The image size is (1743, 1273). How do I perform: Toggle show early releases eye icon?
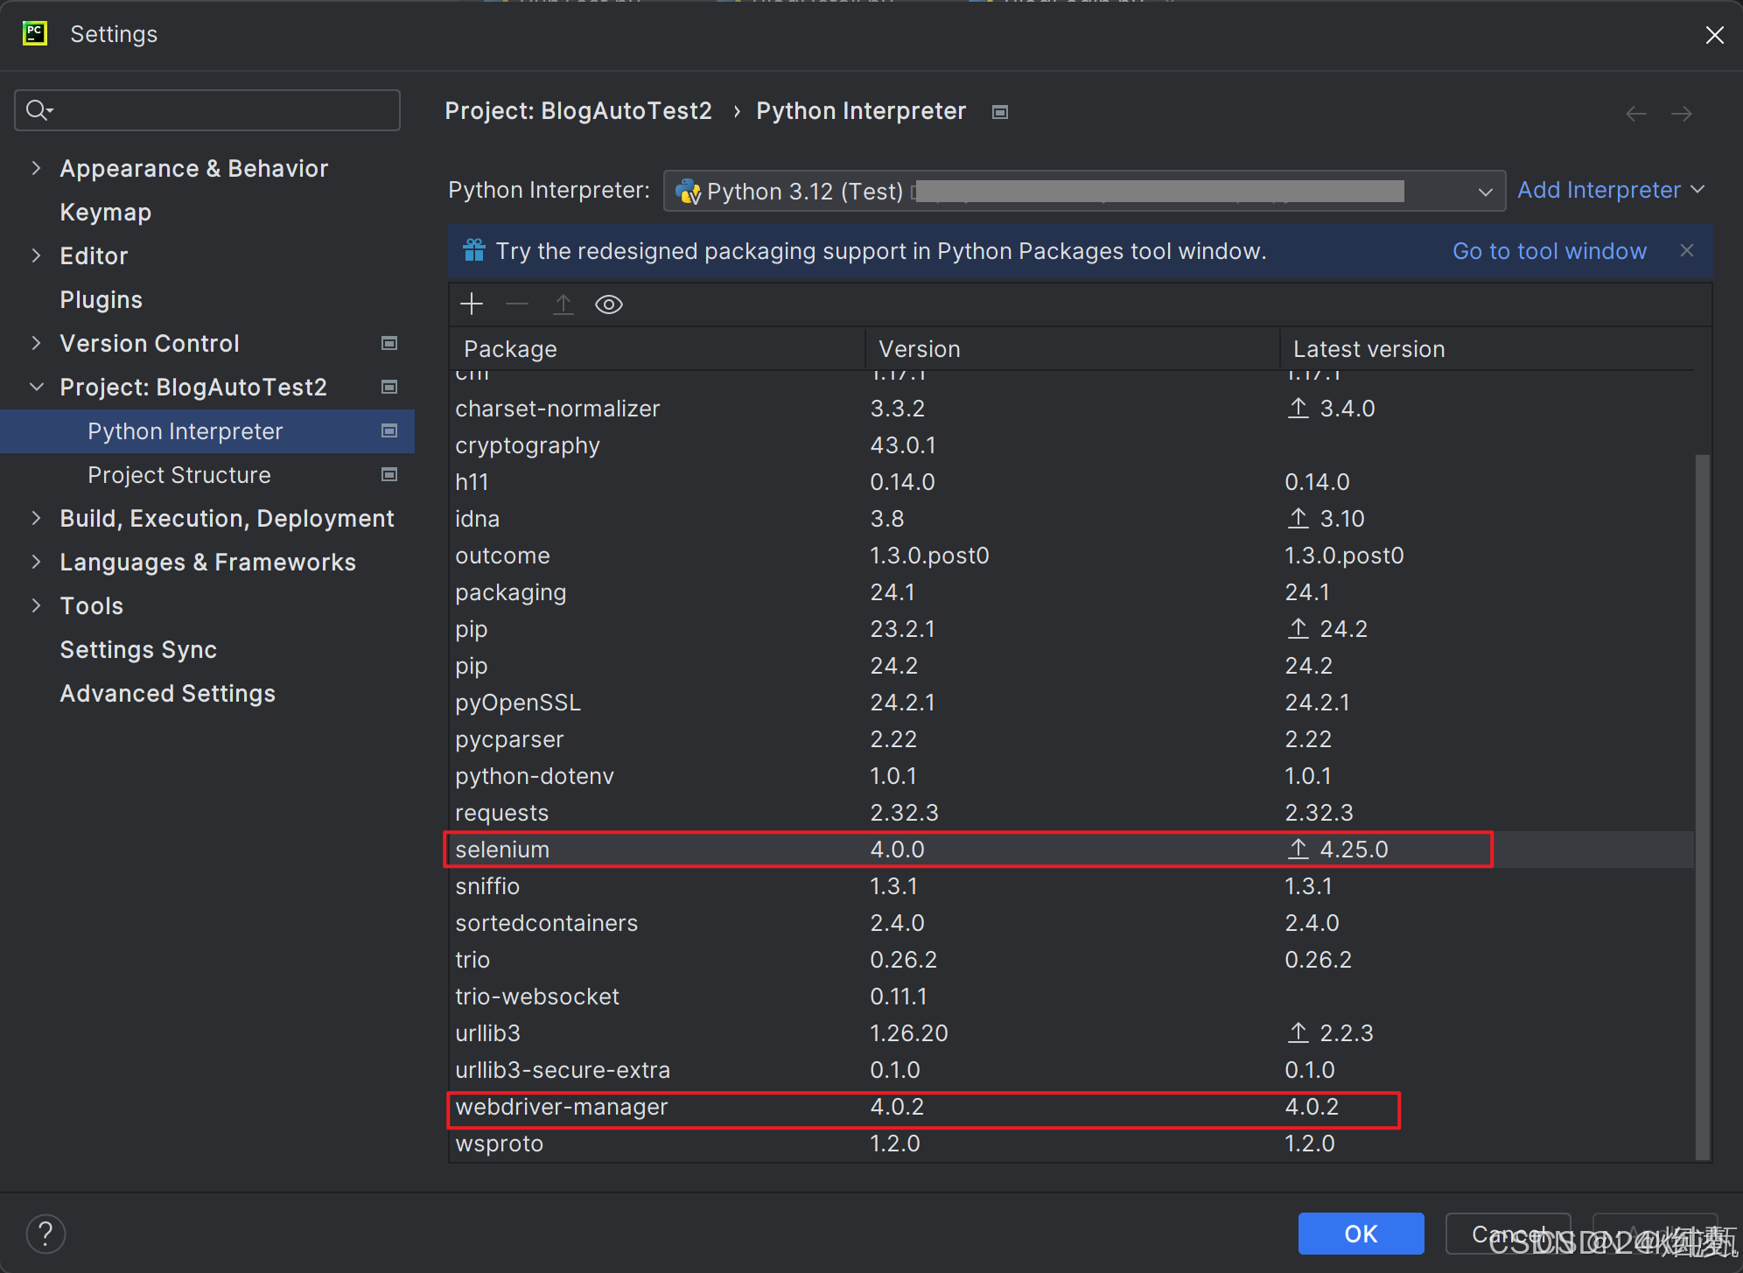(608, 304)
